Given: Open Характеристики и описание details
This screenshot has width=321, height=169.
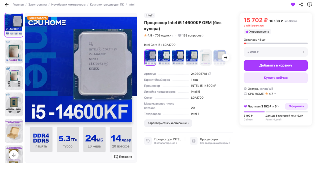Looking at the screenshot, I should click(168, 123).
